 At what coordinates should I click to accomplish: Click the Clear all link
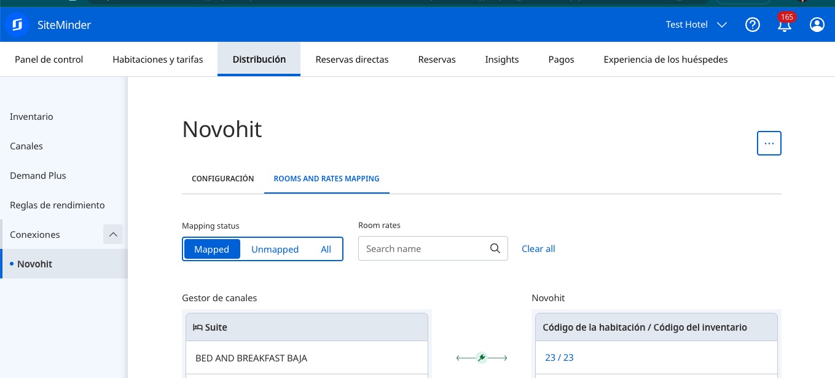click(538, 249)
